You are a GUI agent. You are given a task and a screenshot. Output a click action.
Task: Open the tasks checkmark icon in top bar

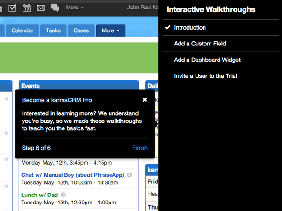click(x=12, y=8)
